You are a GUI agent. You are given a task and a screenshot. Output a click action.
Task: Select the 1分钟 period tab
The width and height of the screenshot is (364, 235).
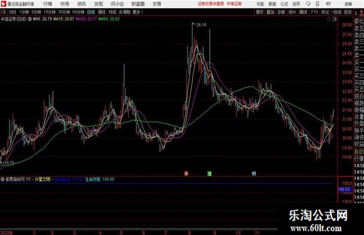tap(24, 12)
